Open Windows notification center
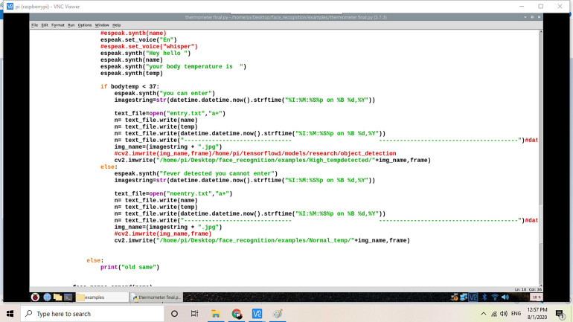The image size is (573, 322). coord(560,314)
